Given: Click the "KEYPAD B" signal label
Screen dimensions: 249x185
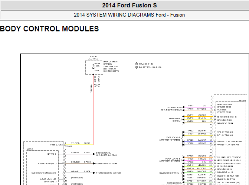Looking at the screenshot, I should click(52, 154).
